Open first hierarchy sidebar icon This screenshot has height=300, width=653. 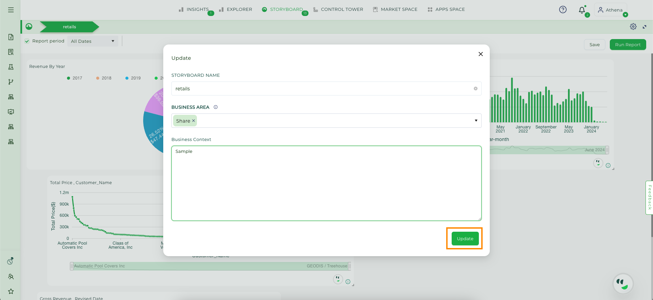click(x=11, y=97)
